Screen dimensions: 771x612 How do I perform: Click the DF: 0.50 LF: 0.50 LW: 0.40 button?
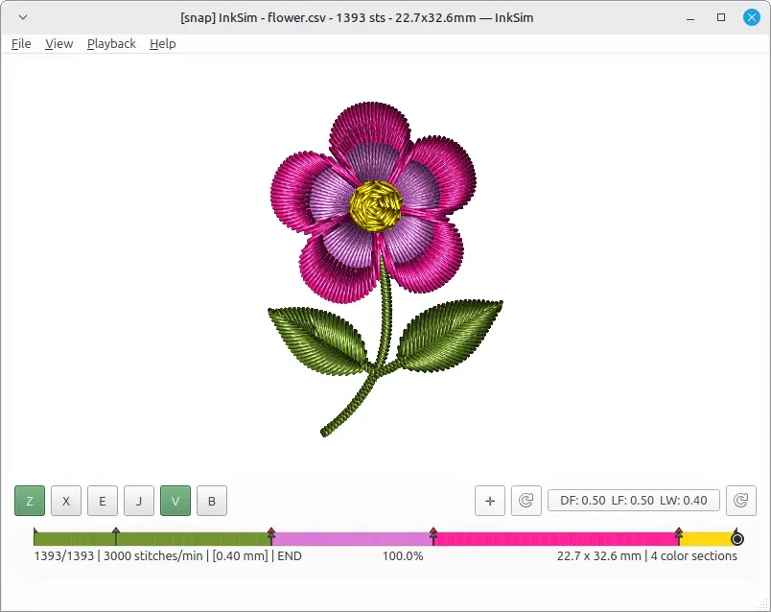[633, 501]
